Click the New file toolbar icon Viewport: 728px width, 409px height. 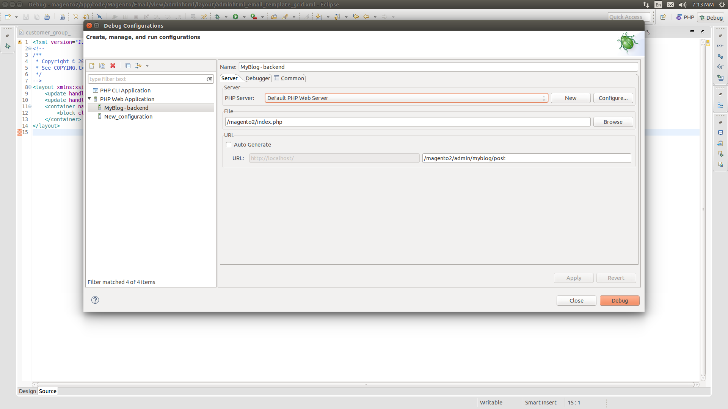pyautogui.click(x=8, y=17)
